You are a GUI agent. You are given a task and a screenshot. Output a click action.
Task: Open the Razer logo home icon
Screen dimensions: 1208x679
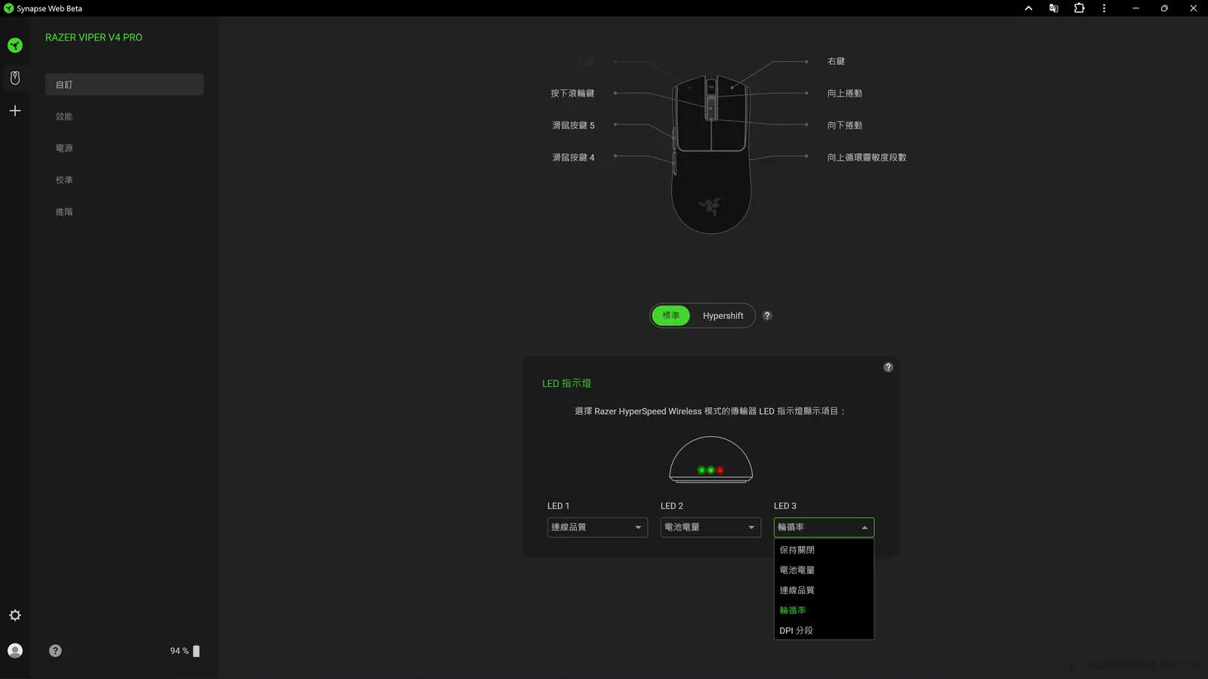point(15,45)
